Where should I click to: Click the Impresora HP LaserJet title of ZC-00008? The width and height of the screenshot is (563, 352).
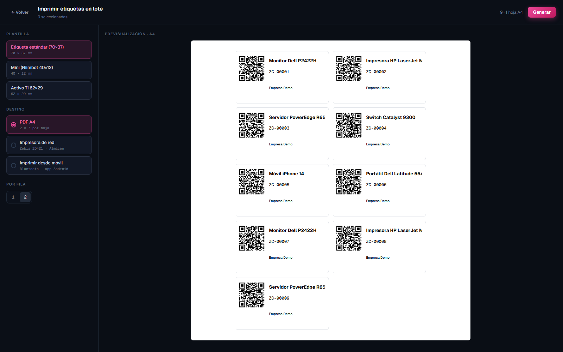[x=394, y=231]
